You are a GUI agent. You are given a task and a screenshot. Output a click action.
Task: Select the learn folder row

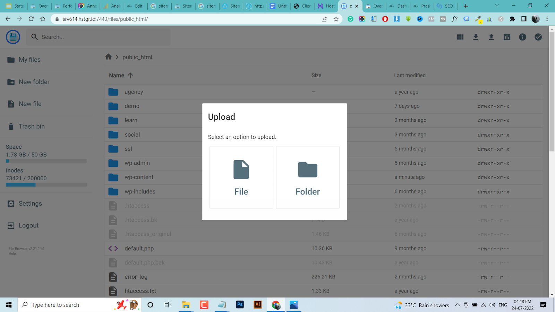point(324,120)
